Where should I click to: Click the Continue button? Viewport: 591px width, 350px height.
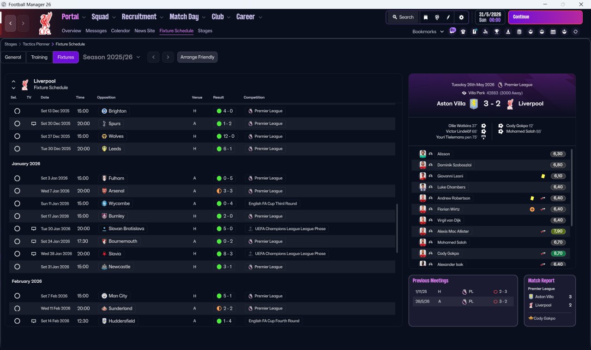[545, 17]
